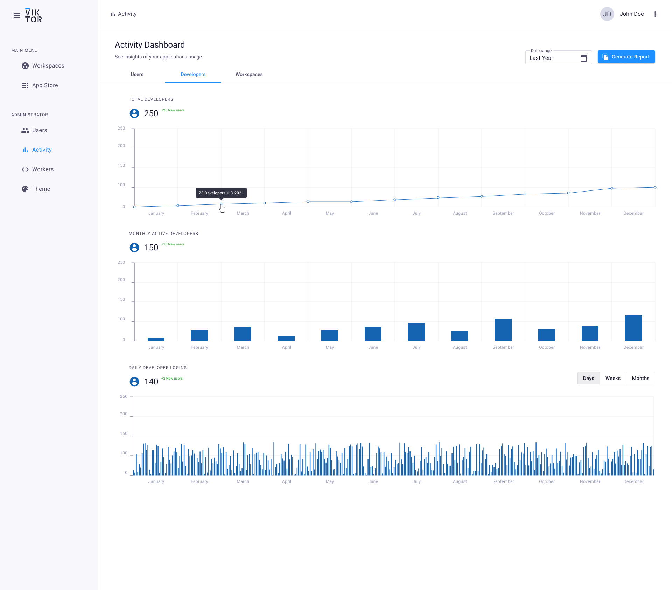Screen dimensions: 672x590
Task: Click the App Store grid icon
Action: [x=25, y=85]
